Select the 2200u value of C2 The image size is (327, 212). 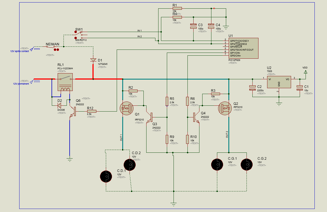(x=260, y=91)
